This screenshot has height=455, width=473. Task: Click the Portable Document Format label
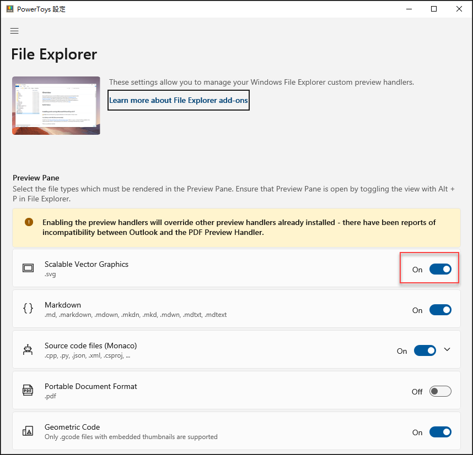[91, 386]
